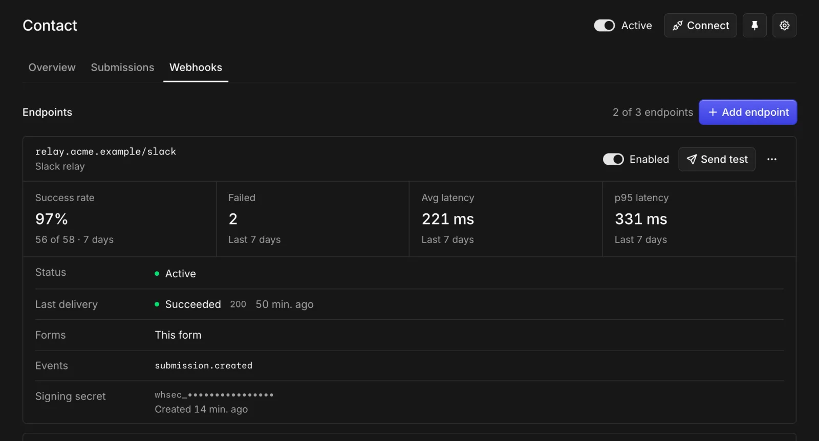Open the Submissions tab
The width and height of the screenshot is (819, 441).
122,68
